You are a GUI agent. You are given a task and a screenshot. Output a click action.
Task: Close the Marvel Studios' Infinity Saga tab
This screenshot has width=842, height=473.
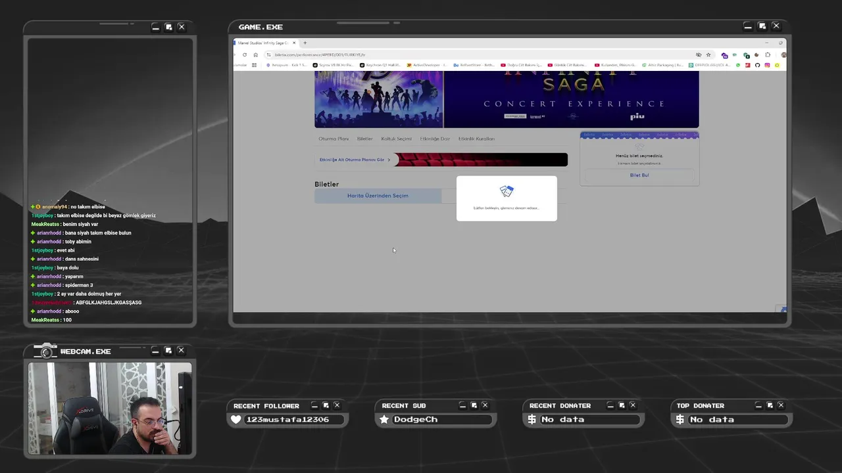coord(294,43)
